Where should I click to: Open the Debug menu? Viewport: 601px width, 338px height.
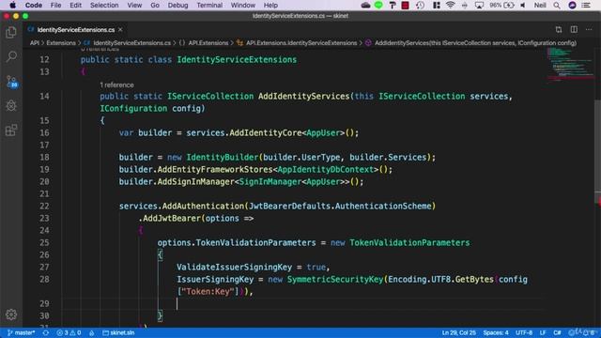point(177,6)
